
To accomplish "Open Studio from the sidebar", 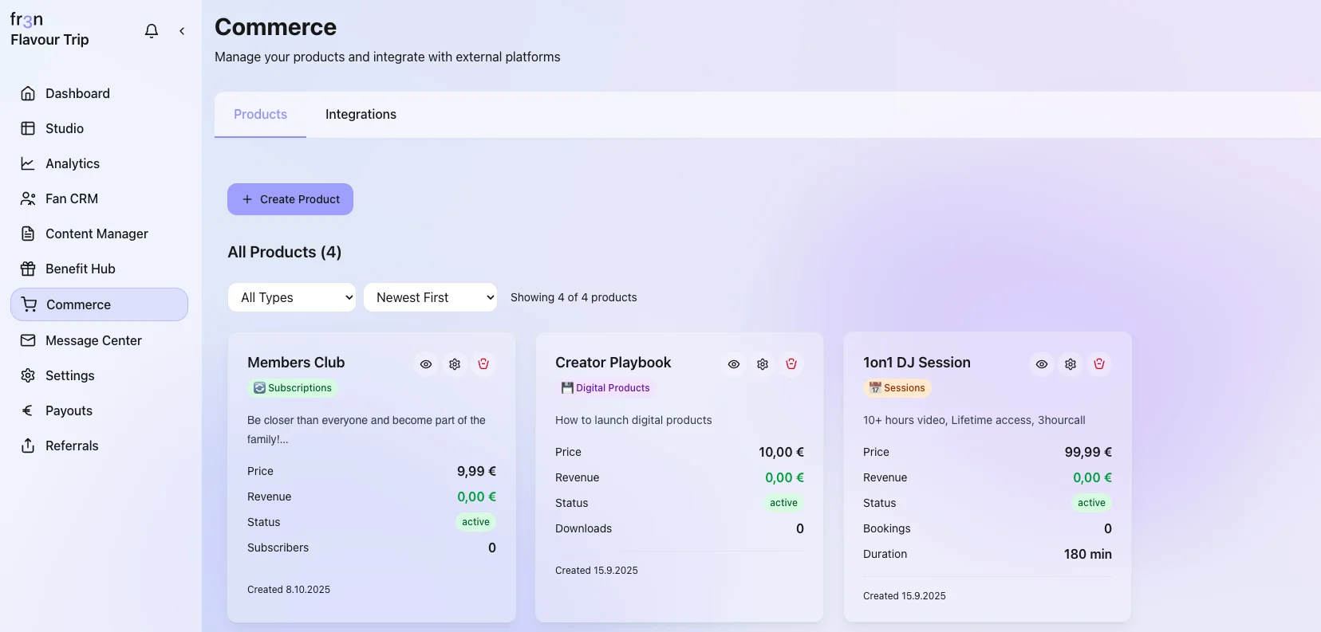I will [99, 128].
